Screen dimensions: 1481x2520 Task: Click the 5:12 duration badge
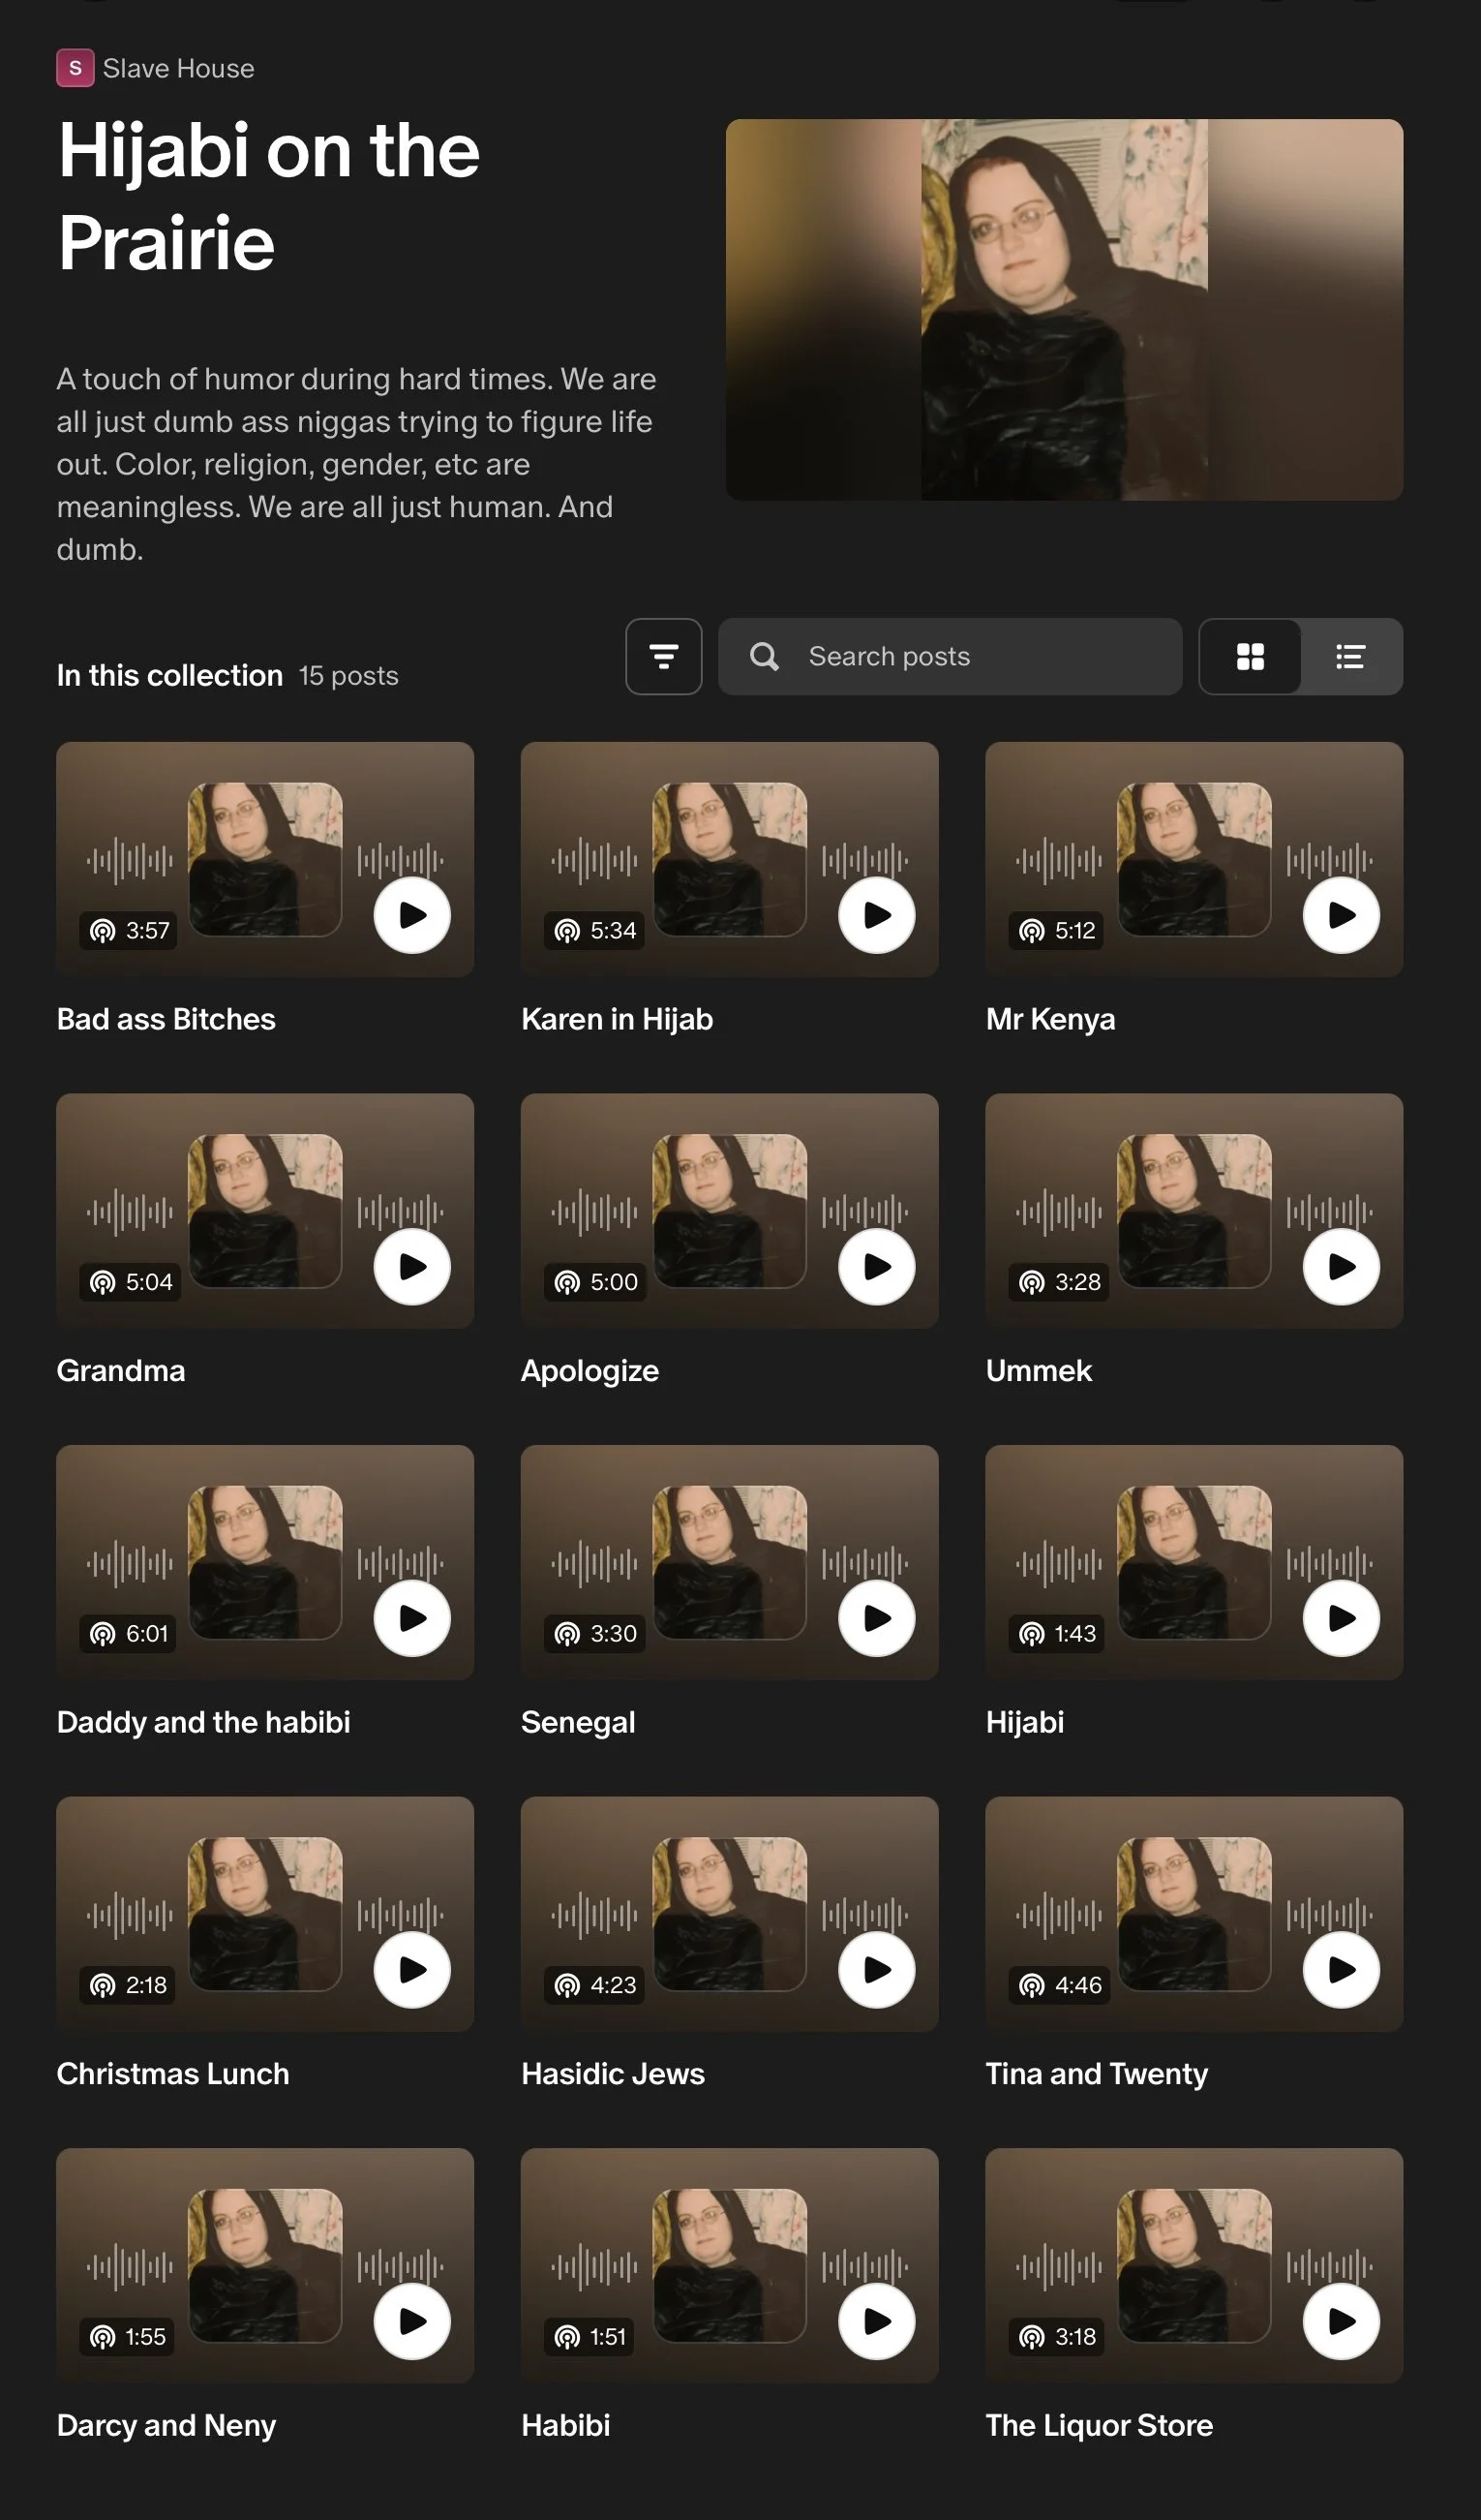(1057, 931)
